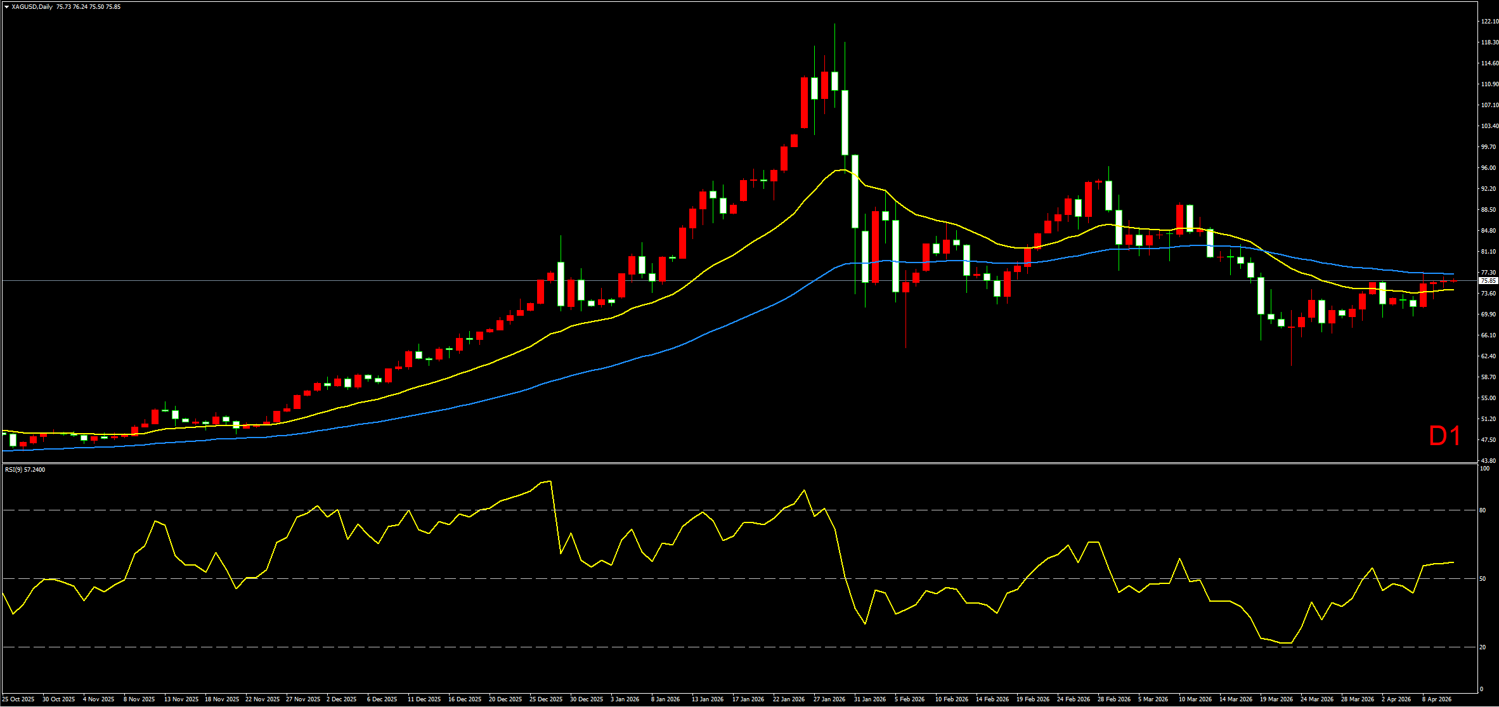
Task: Click the 27 Jan 2026 date label
Action: (x=829, y=699)
